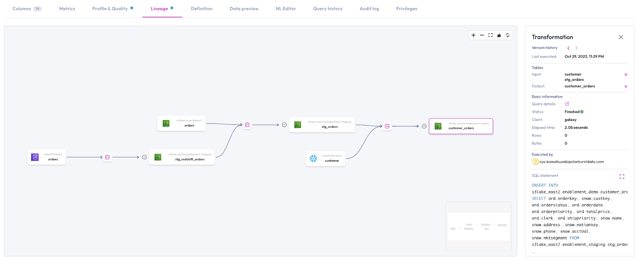Zoom out of the lineage graph
This screenshot has width=640, height=261.
(482, 35)
